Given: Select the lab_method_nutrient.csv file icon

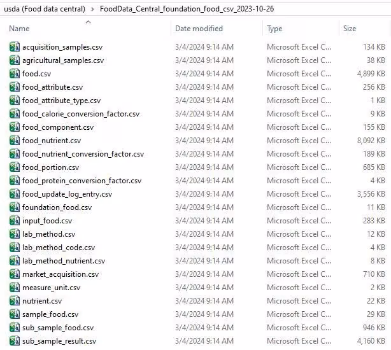Looking at the screenshot, I should 15,260.
